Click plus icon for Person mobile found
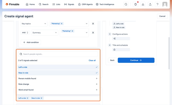The image size is (172, 105). tap(97, 78)
